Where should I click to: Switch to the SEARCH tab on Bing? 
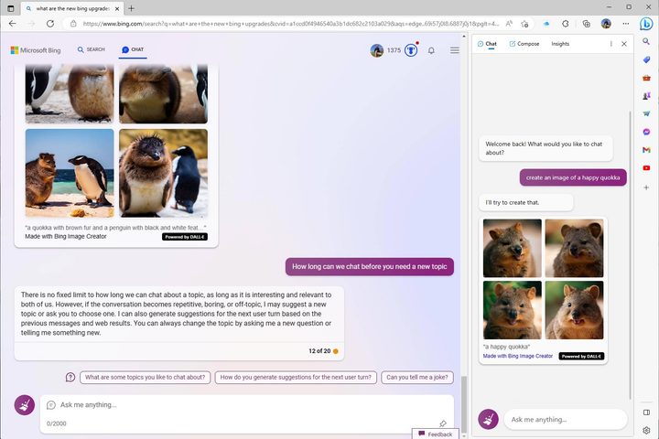tap(91, 49)
